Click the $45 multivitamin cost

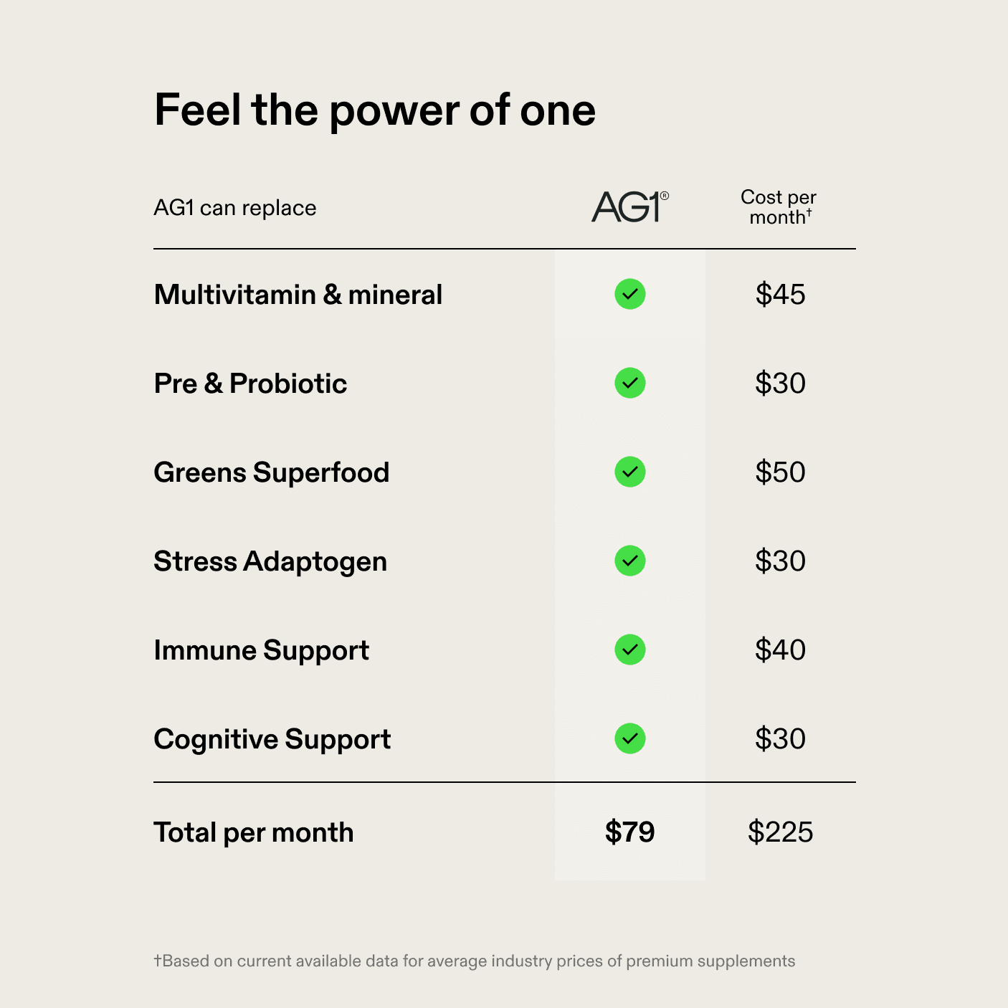tap(780, 295)
